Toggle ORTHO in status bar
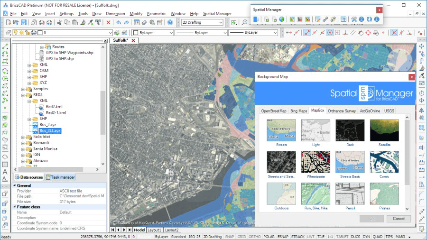This screenshot has height=240, width=427. [255, 237]
